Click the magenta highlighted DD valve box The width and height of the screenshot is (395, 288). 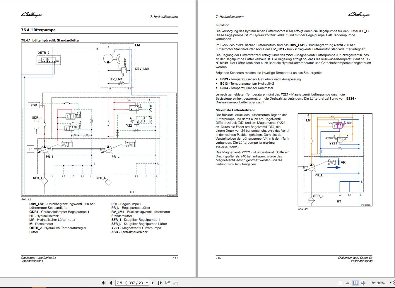point(340,126)
